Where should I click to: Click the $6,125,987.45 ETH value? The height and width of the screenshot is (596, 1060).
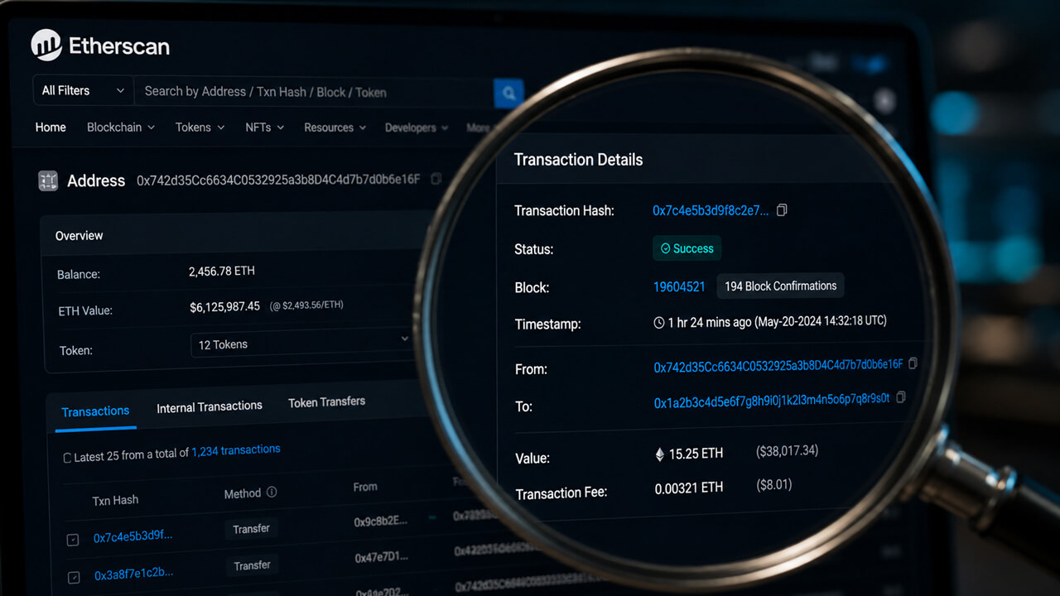(x=224, y=306)
